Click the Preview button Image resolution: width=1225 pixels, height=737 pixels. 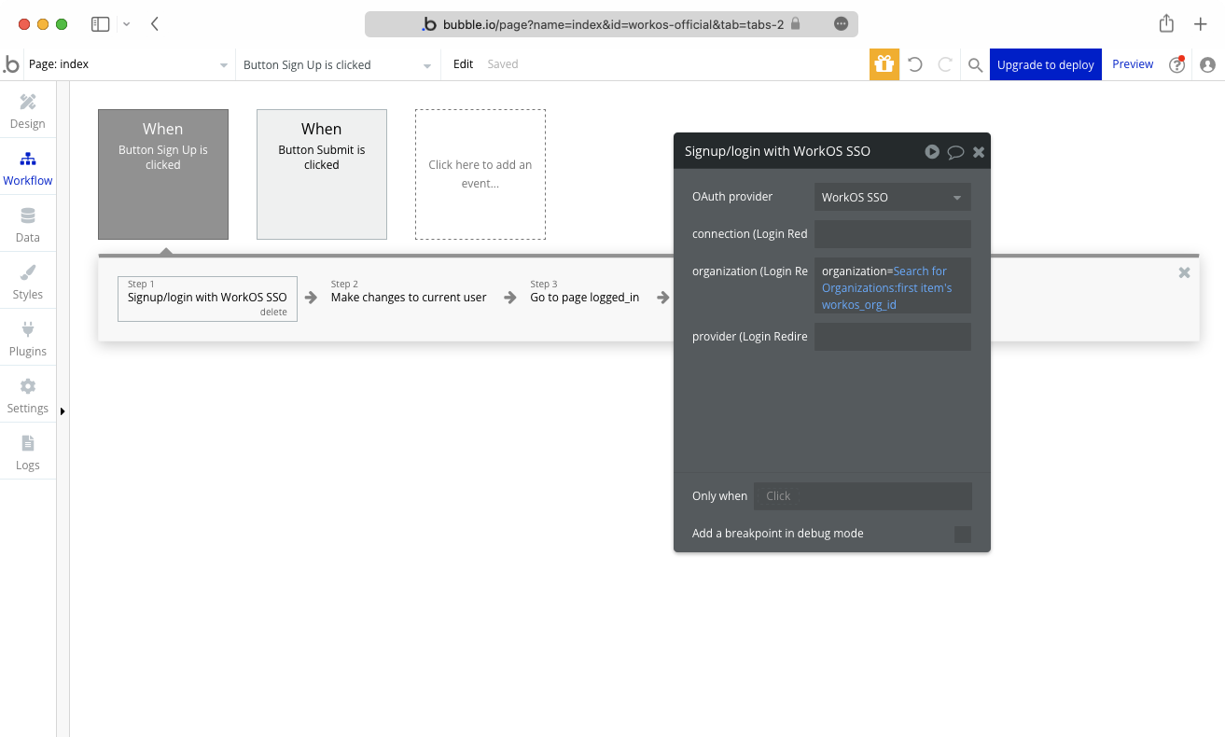pos(1132,63)
